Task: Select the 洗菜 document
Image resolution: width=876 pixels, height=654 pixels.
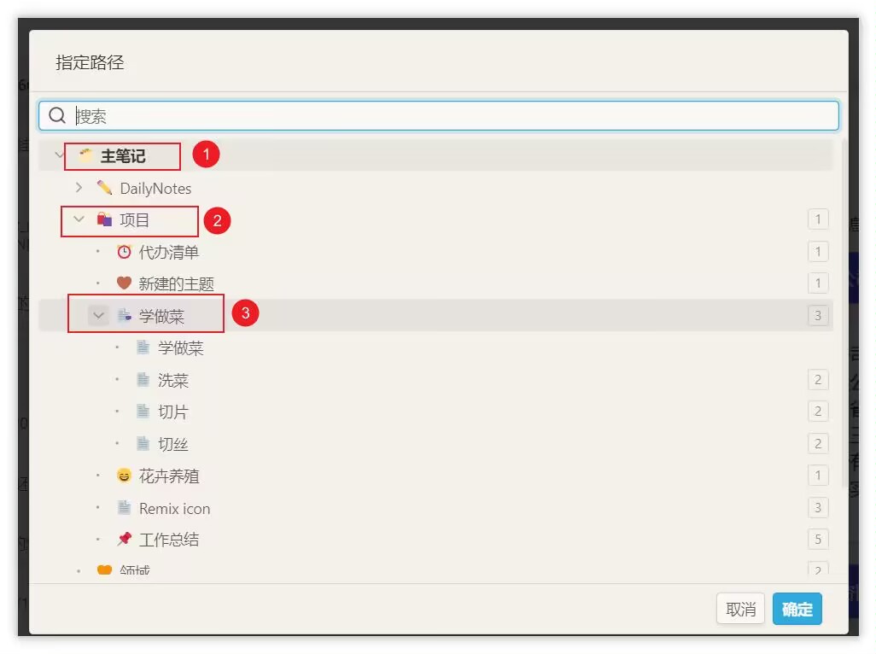Action: 435,380
